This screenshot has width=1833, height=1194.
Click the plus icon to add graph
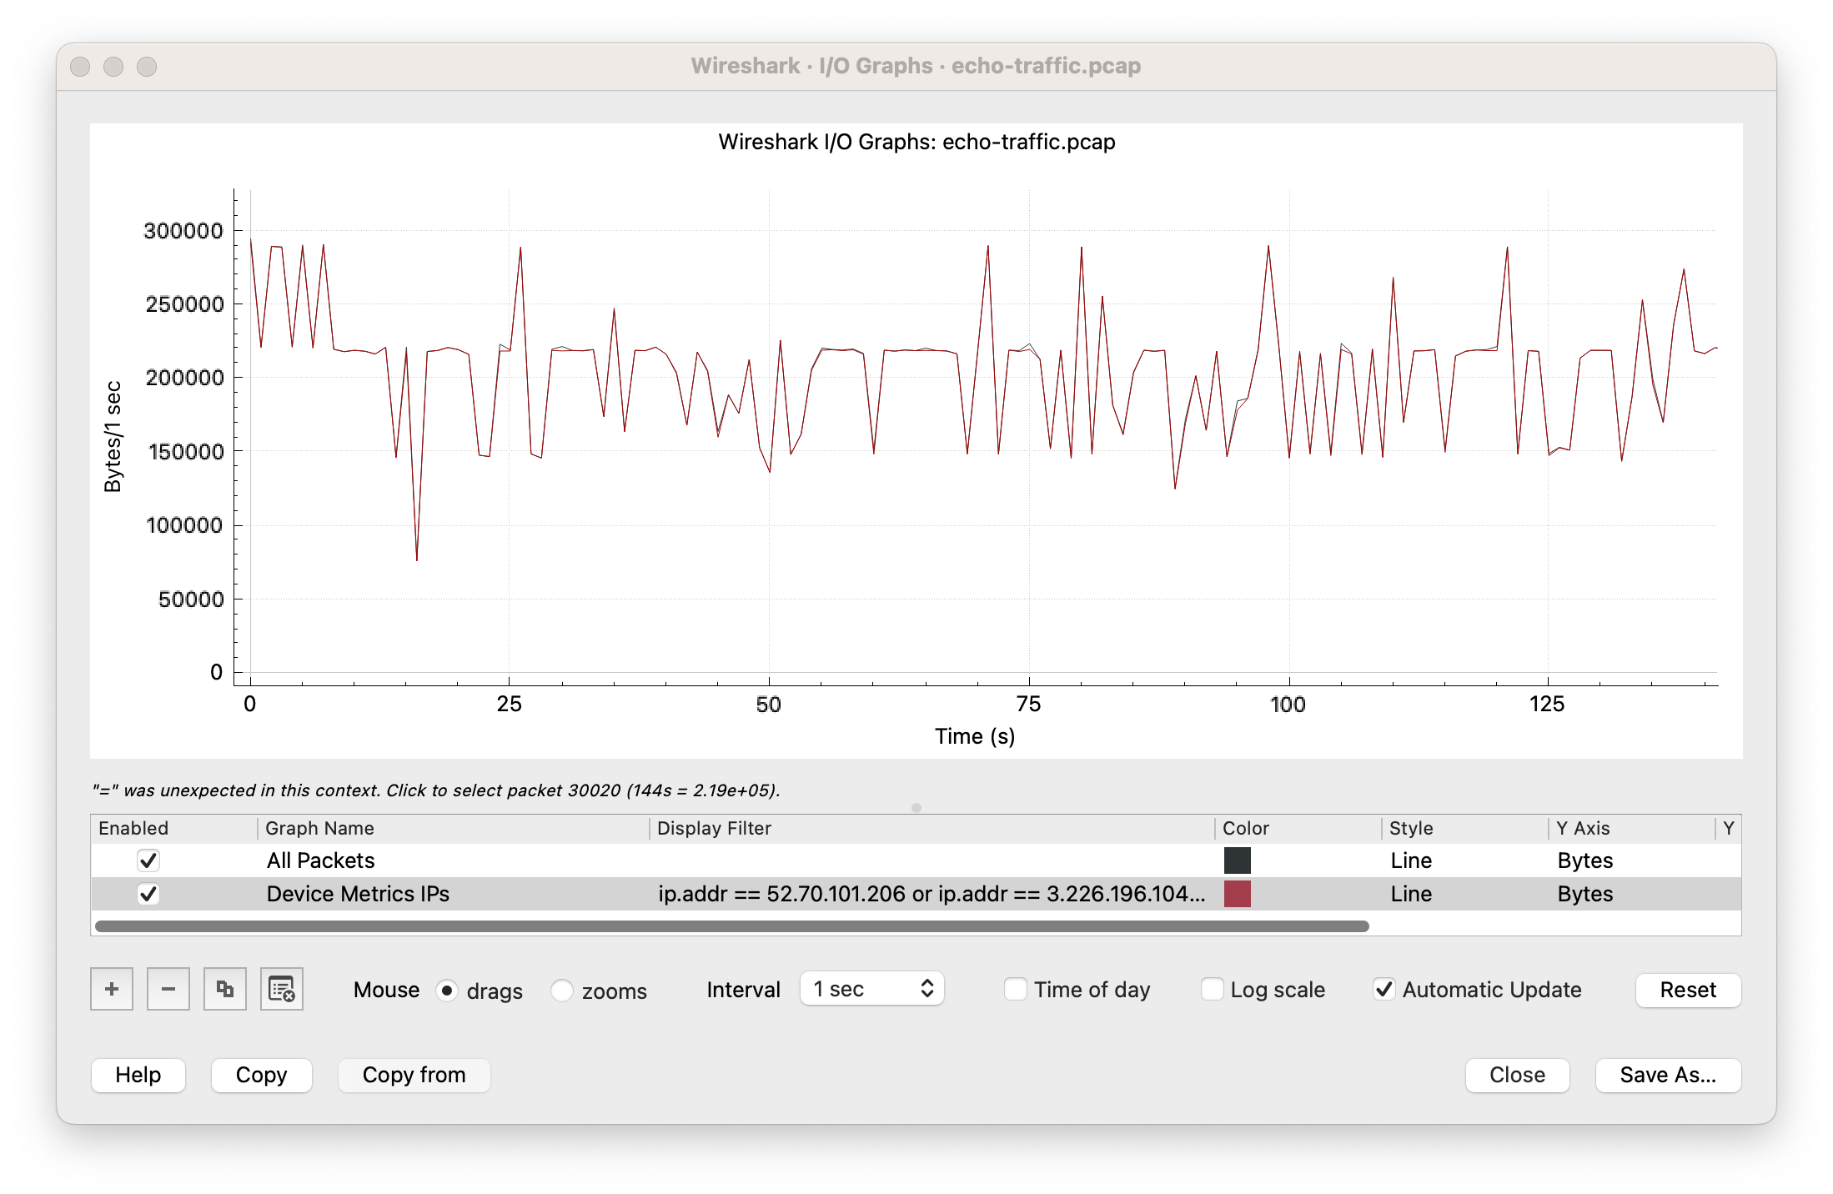(112, 989)
